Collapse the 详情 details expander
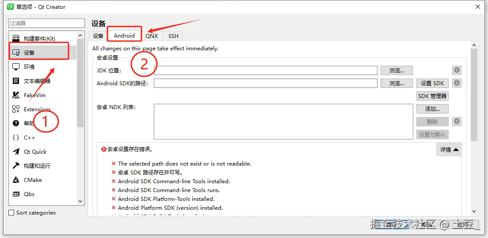Screen dimensions: 488x238 (x=449, y=149)
